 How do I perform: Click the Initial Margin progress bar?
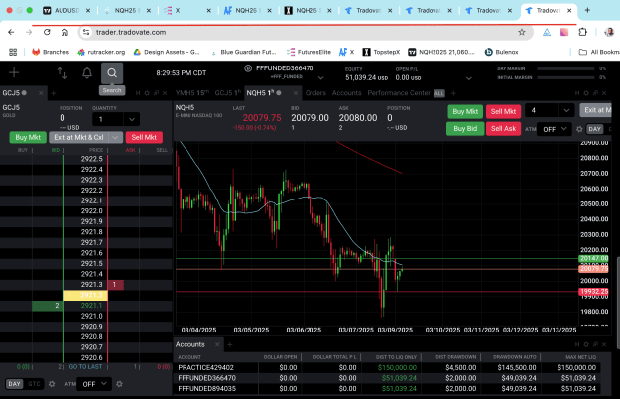[x=565, y=77]
